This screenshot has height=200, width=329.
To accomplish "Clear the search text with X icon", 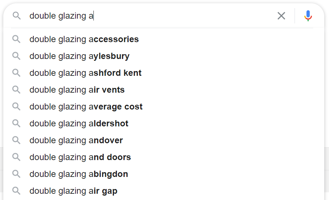I will (x=281, y=16).
